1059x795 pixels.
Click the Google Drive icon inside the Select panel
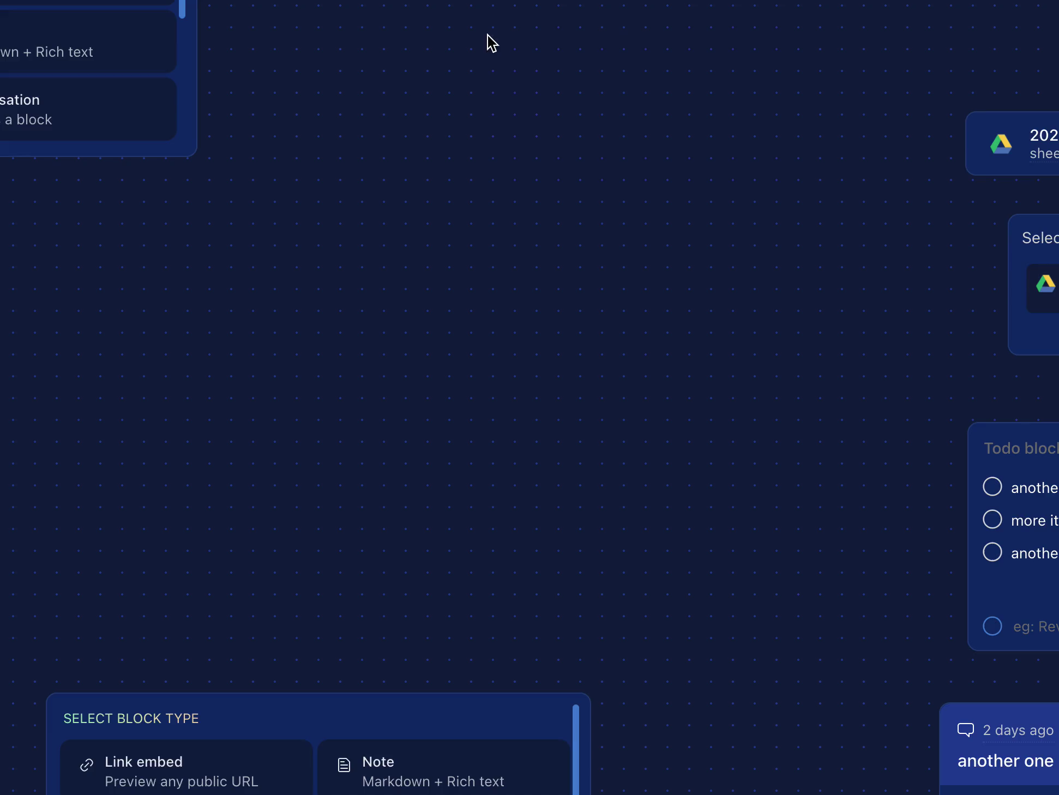tap(1045, 284)
